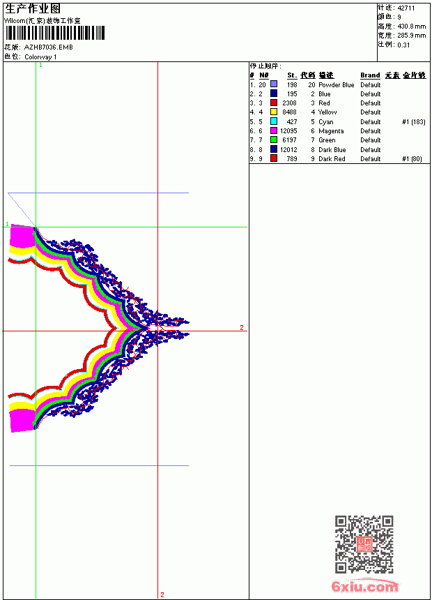Screen dimensions: 432x600
Task: Click the barcode under the studio name
Action: tap(54, 33)
